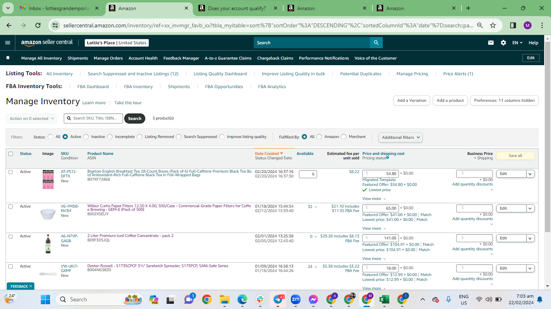
Task: Open Messenger from the taskbar
Action: [313, 299]
